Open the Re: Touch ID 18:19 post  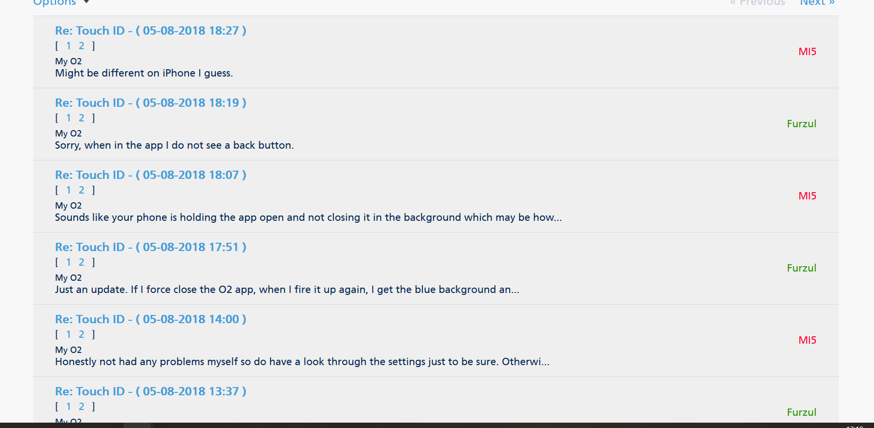click(150, 103)
